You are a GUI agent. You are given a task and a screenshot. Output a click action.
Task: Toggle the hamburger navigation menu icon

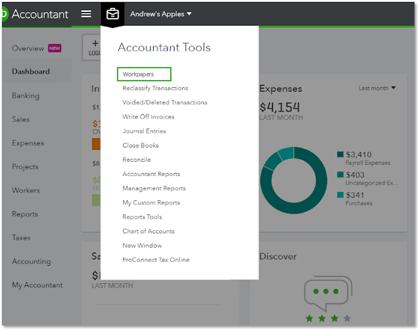click(86, 14)
